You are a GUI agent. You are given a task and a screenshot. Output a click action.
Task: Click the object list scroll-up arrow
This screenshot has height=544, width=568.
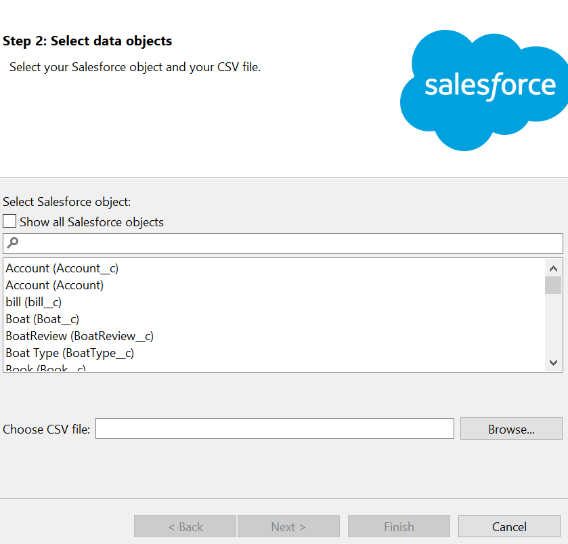click(x=553, y=268)
